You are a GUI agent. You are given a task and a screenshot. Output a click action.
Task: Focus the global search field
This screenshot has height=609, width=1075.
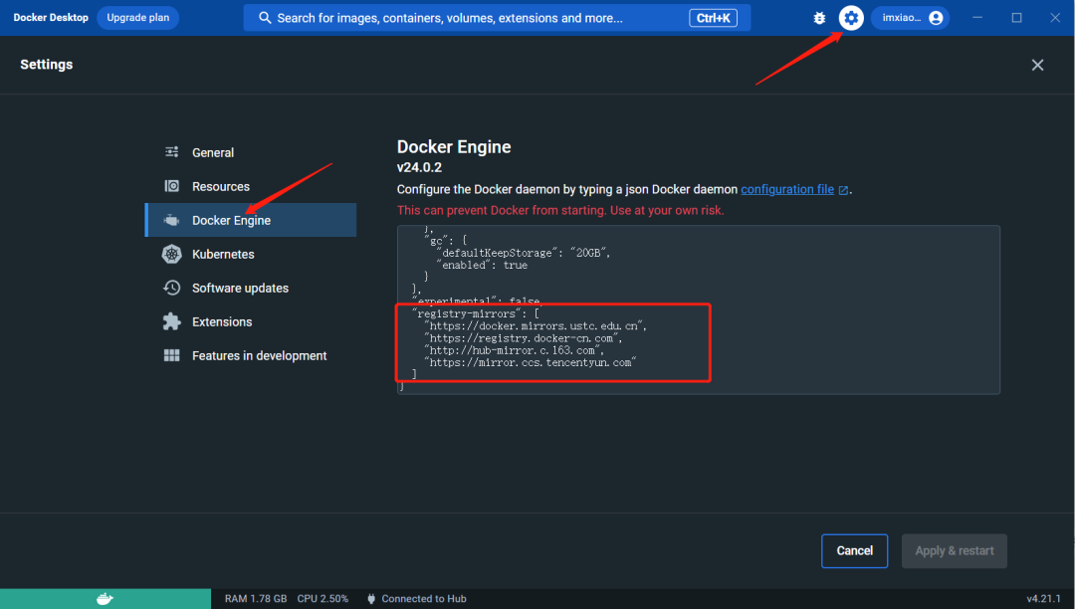[x=497, y=18]
